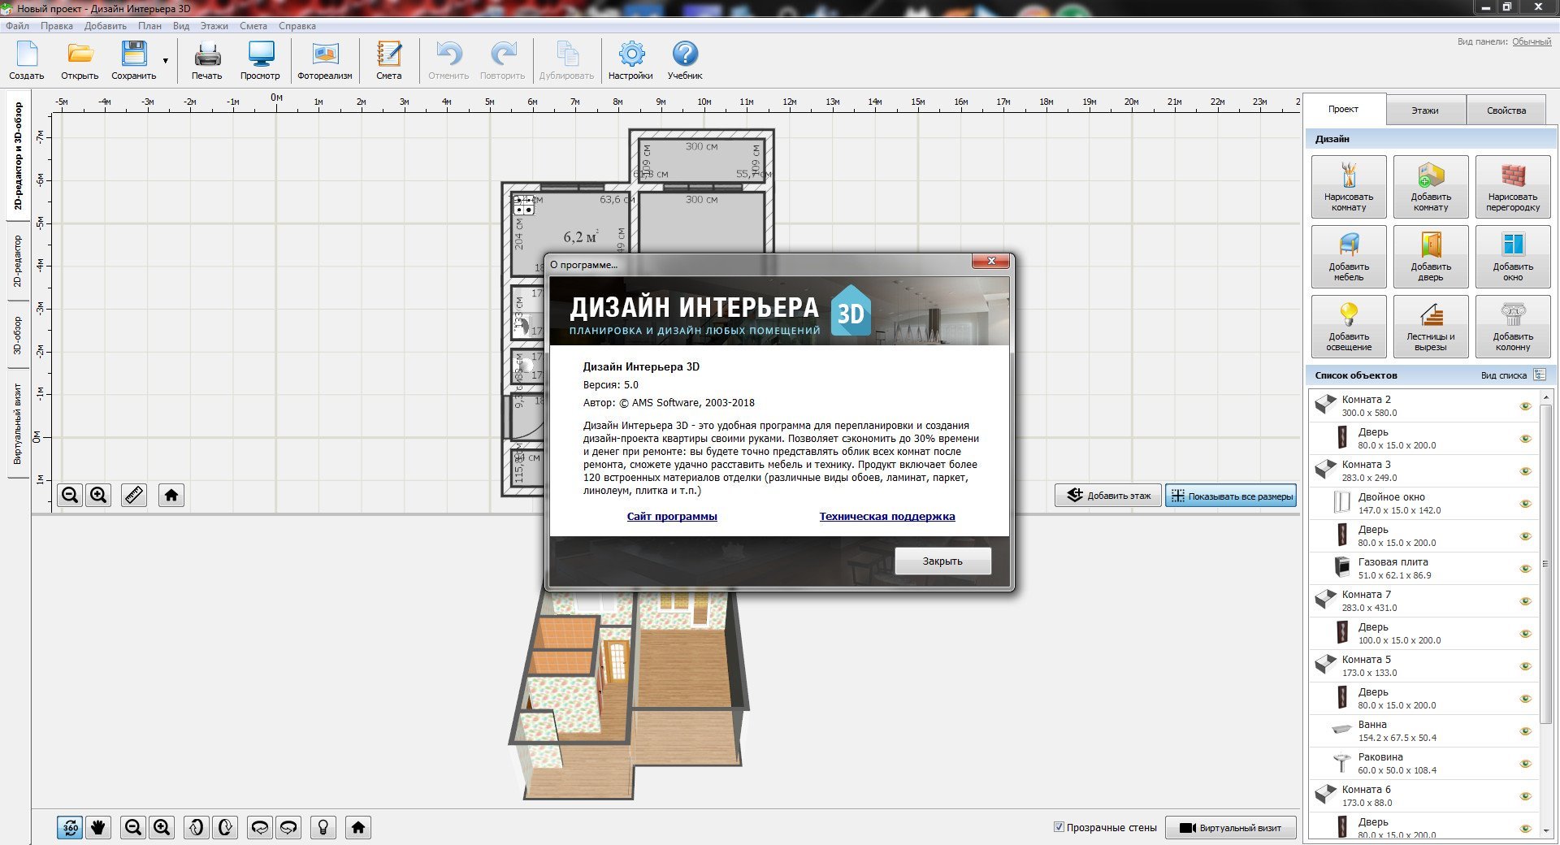Zoom in the 3D view
The width and height of the screenshot is (1560, 845).
pos(162,827)
